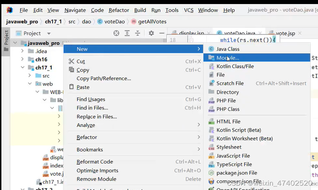This screenshot has width=318, height=190.
Task: Click the Copy icon in context menu
Action: click(71, 69)
